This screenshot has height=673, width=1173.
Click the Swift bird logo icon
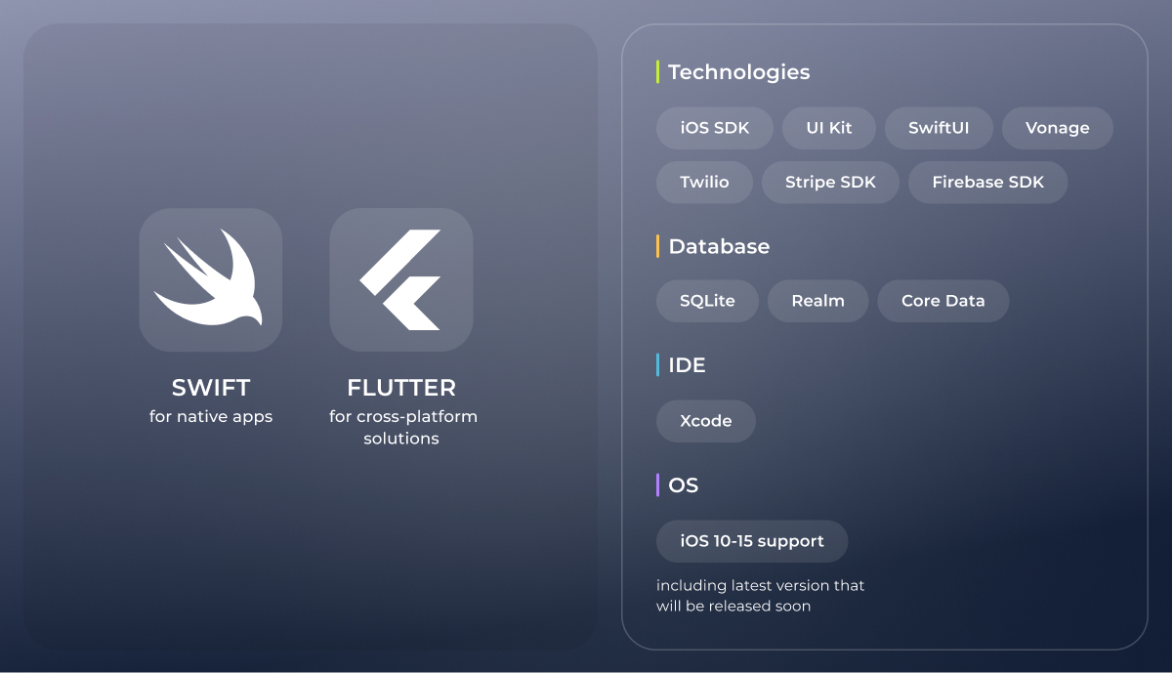pos(211,279)
